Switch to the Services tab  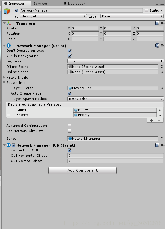click(x=40, y=4)
